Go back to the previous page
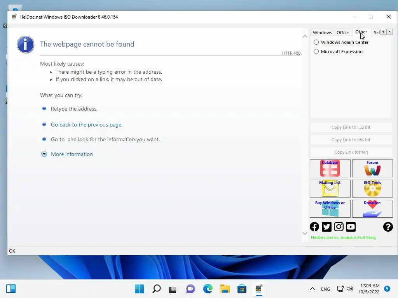 [87, 125]
